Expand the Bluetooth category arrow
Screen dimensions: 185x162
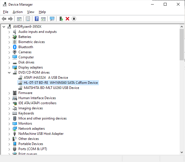[x=9, y=47]
